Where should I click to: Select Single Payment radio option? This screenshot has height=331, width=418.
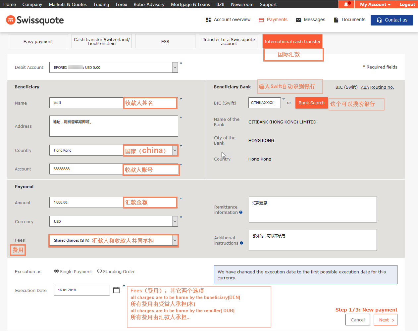tap(56, 271)
